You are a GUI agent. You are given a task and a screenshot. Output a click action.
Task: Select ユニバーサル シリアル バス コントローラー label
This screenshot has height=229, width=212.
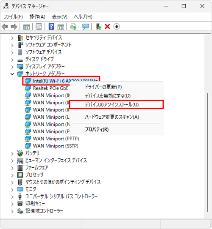pos(61,196)
